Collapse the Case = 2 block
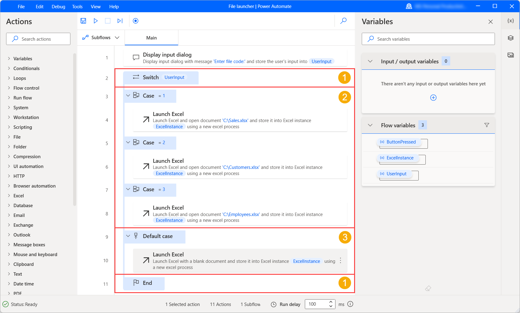The height and width of the screenshot is (313, 520). 128,142
